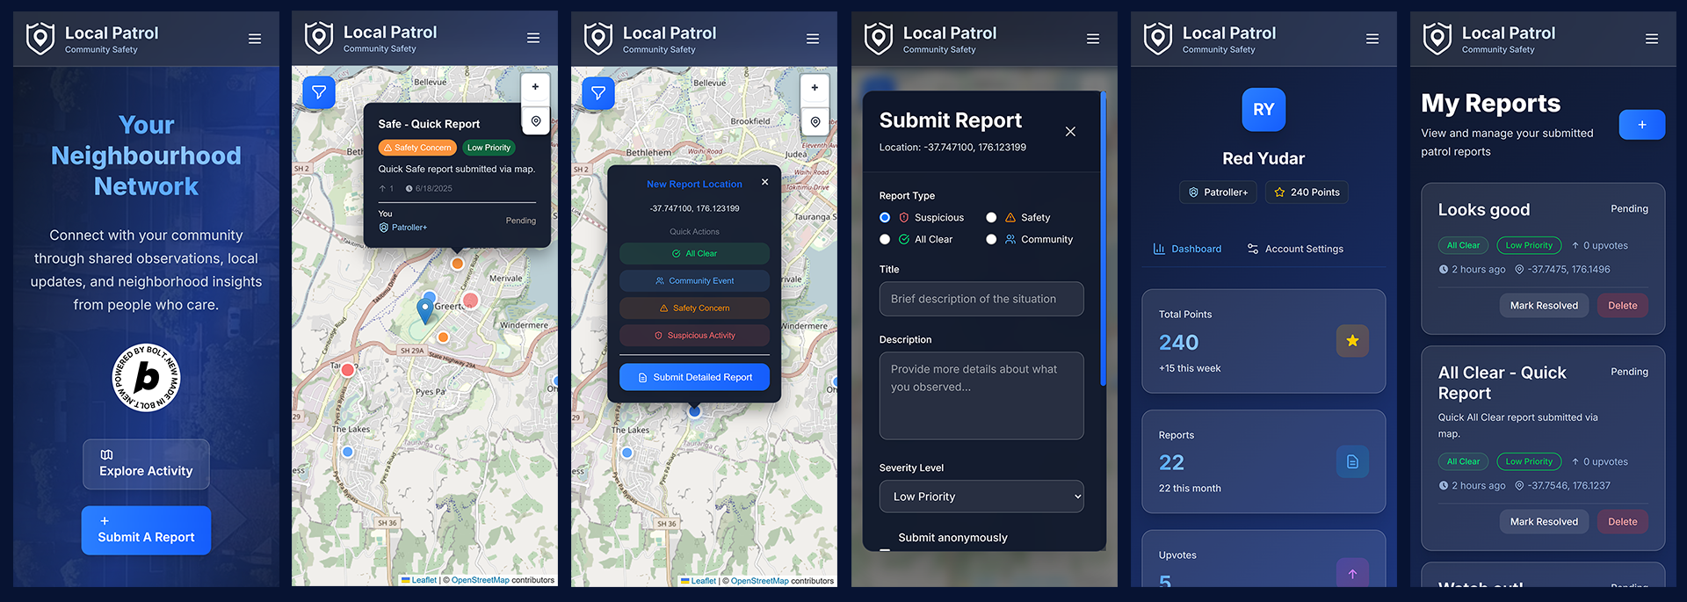Select the Suspicious report type
The width and height of the screenshot is (1687, 602).
885,218
